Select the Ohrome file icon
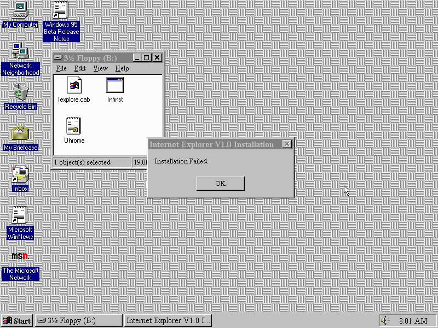Viewport: 438px width, 328px height. [x=74, y=126]
